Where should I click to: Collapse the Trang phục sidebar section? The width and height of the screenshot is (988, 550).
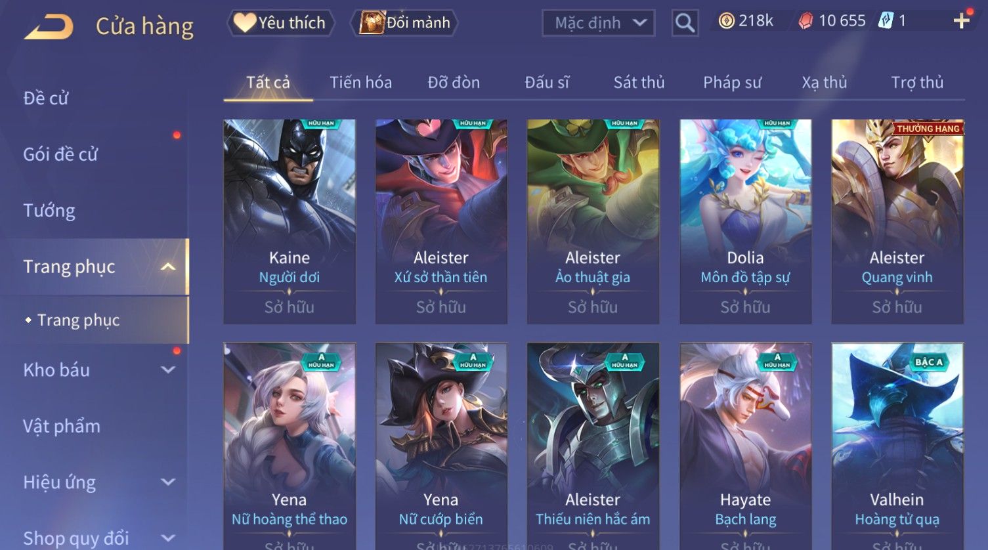(x=168, y=266)
